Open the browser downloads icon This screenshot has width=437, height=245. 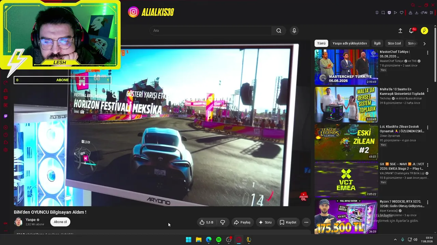tap(417, 13)
